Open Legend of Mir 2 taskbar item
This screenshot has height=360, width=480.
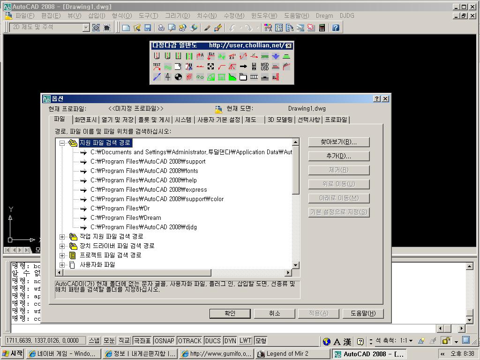pyautogui.click(x=293, y=354)
